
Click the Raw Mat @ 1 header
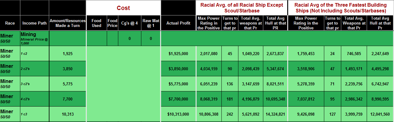[151, 23]
